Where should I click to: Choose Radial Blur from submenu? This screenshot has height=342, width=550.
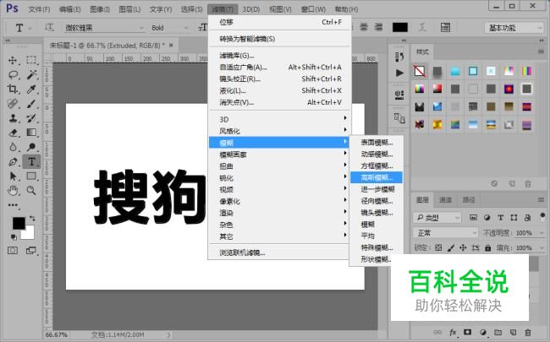[377, 201]
